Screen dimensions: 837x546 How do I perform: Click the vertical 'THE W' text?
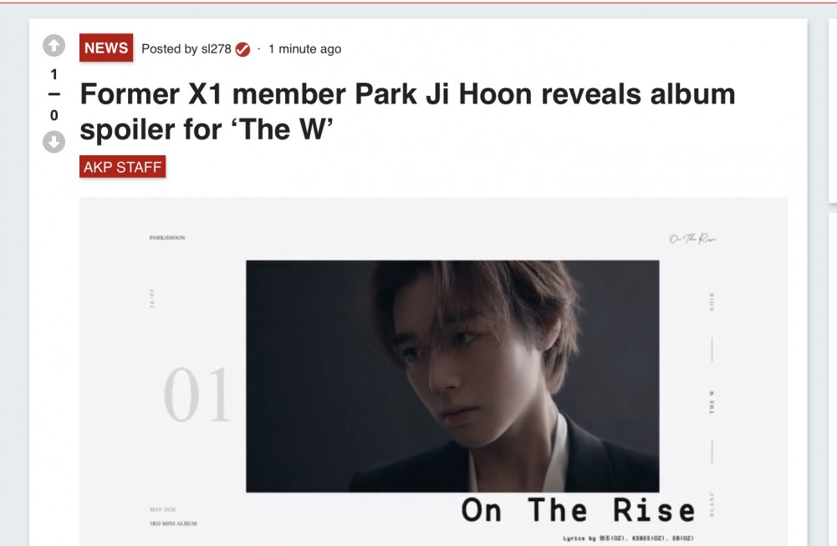(x=712, y=402)
